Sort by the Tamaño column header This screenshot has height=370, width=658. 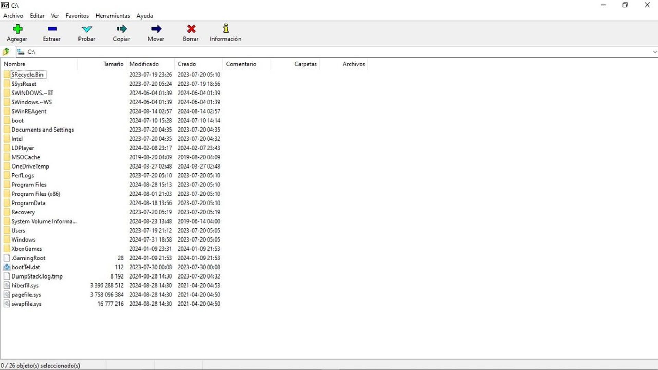pos(113,64)
